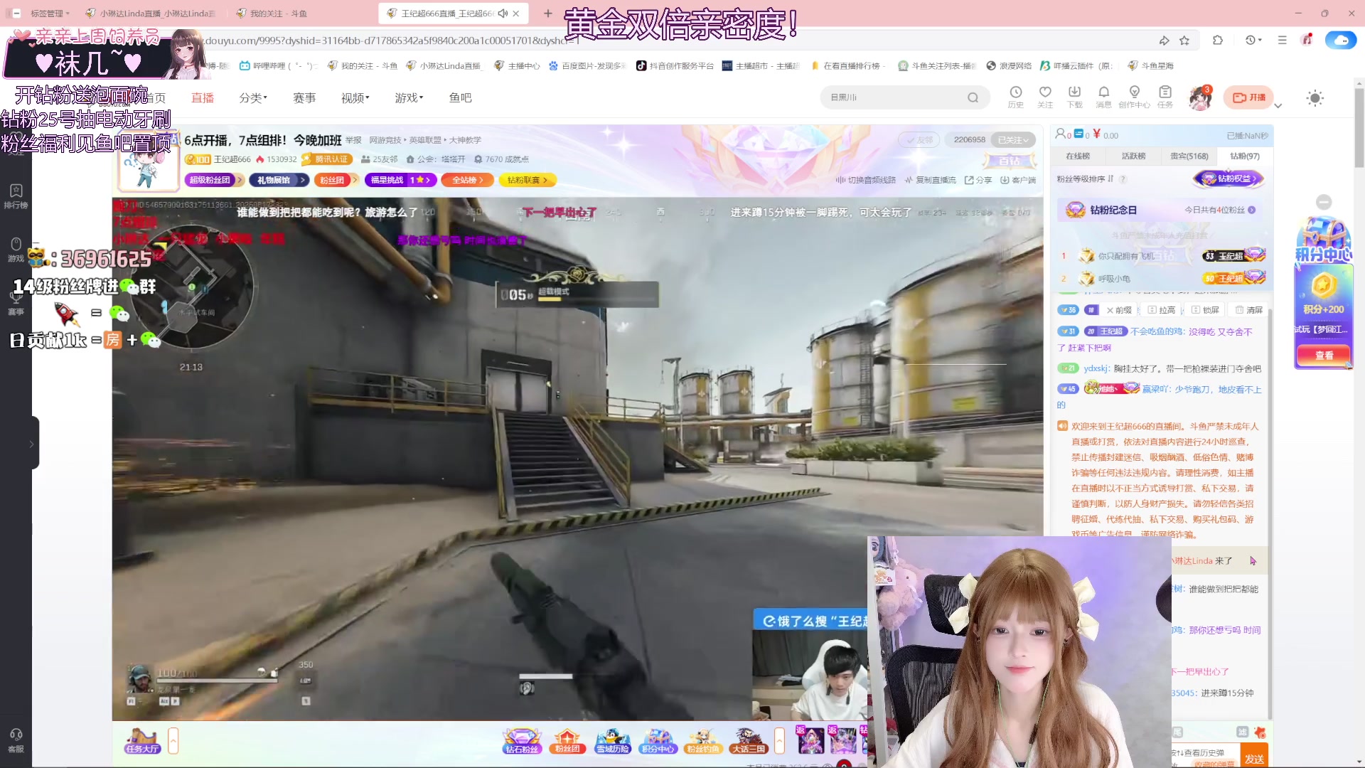Click the 分享 share icon
Image resolution: width=1365 pixels, height=768 pixels.
click(x=978, y=180)
